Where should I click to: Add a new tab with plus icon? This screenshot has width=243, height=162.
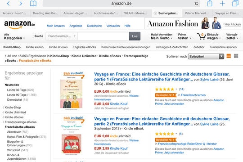(222, 4)
